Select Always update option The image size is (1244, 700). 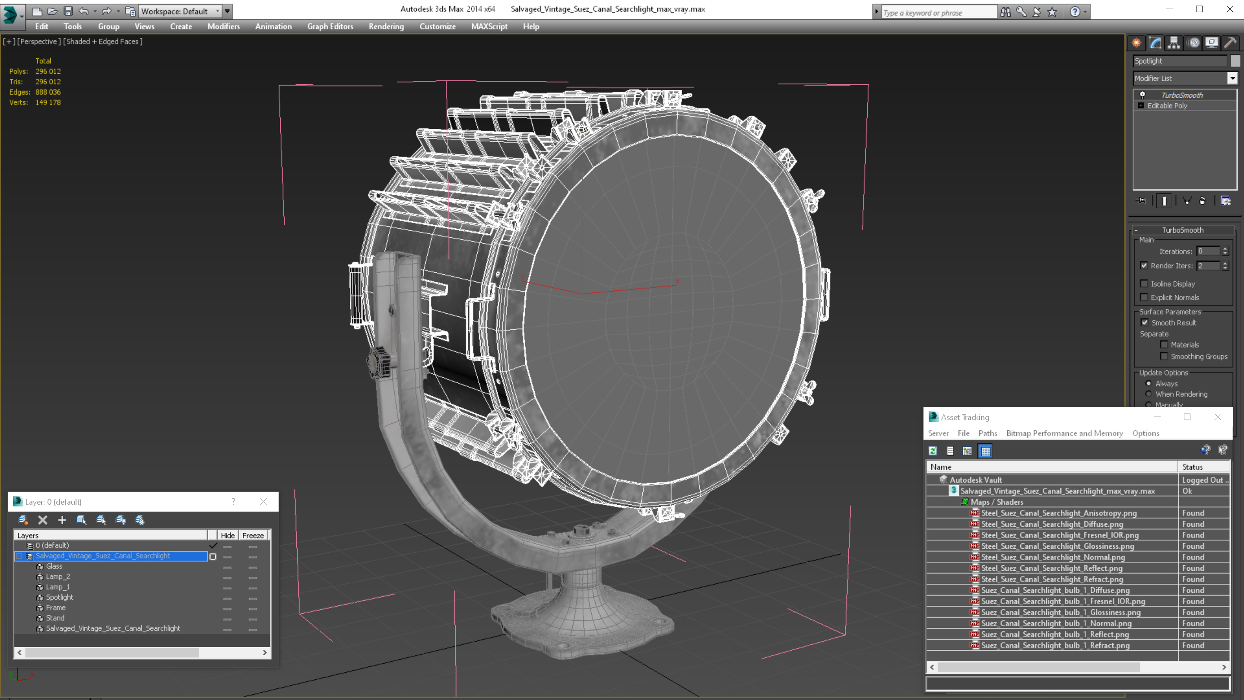1149,383
